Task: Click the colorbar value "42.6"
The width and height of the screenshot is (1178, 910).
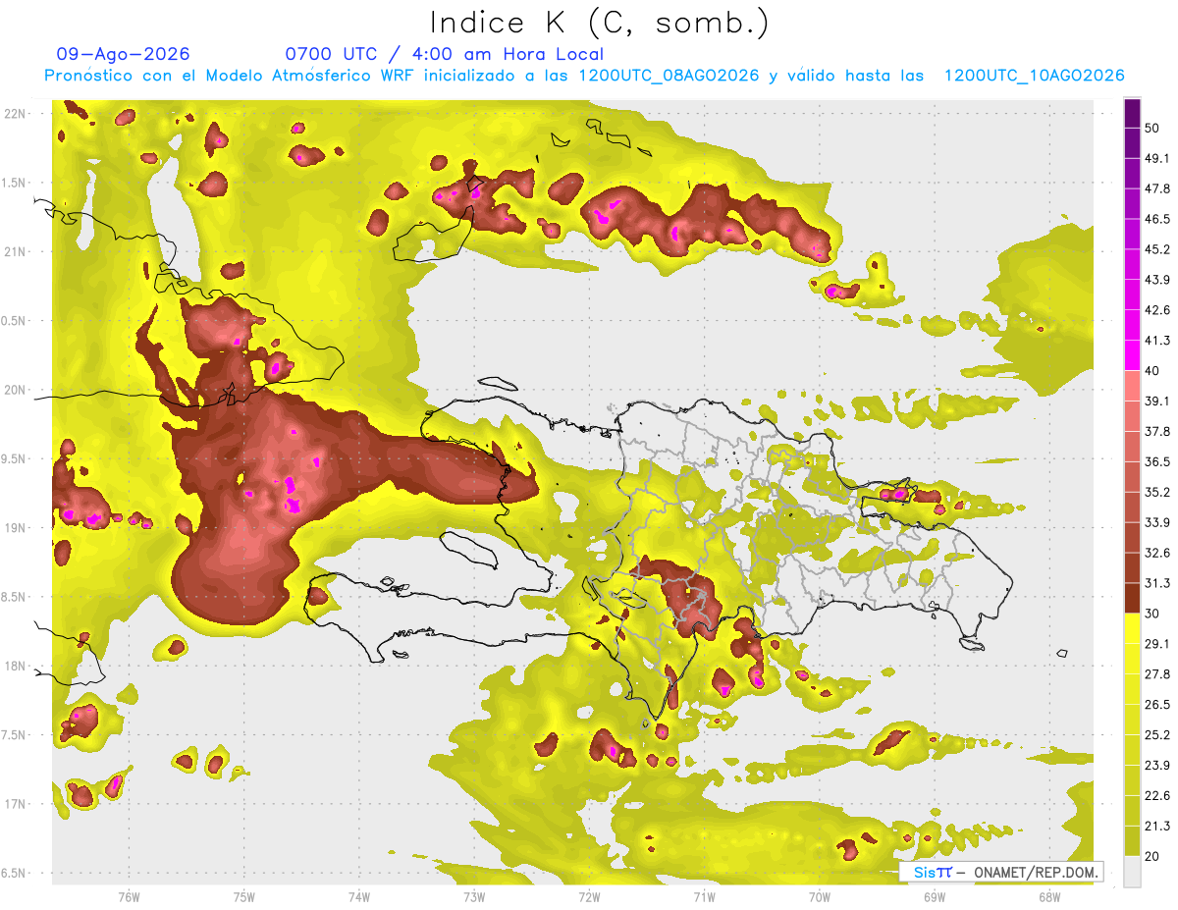Action: tap(1157, 310)
